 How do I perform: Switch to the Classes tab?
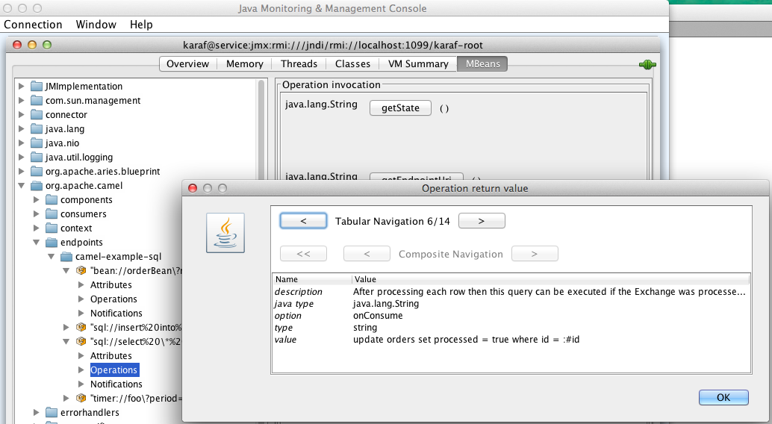coord(352,64)
